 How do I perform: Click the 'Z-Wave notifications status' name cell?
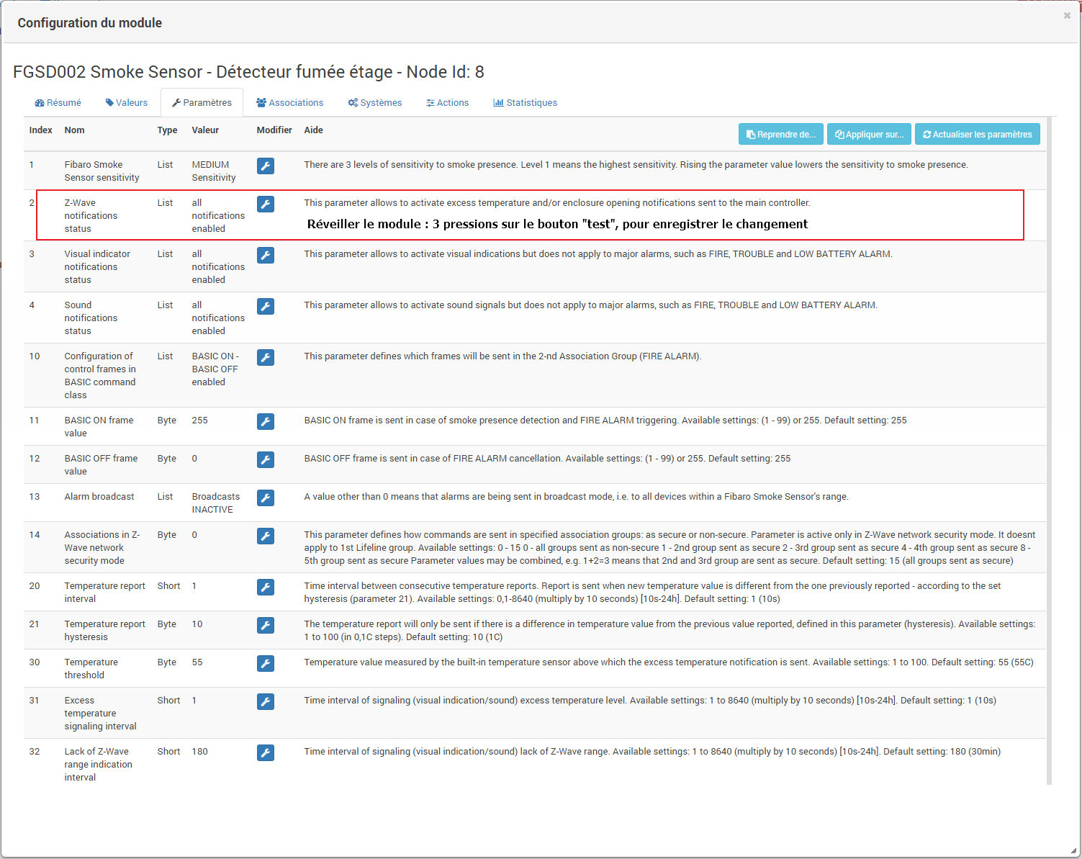(91, 216)
